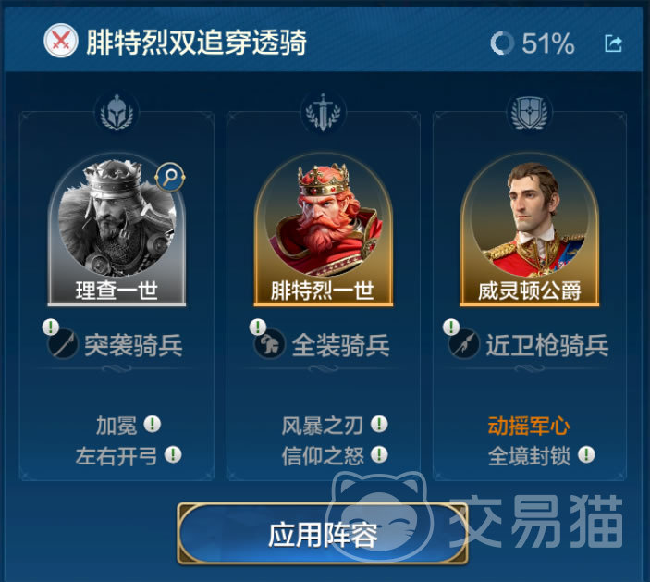Click the warning badge next to 加冕
Image resolution: width=650 pixels, height=582 pixels.
153,424
